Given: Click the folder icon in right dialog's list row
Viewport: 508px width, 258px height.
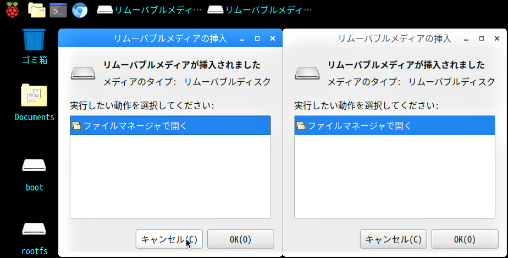Looking at the screenshot, I should coord(301,126).
